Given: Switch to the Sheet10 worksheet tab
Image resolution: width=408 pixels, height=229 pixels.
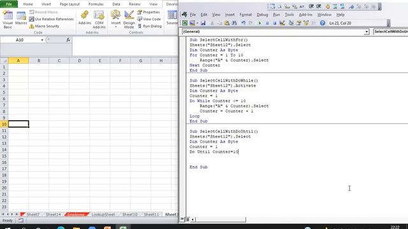Looking at the screenshot, I should click(x=129, y=214).
